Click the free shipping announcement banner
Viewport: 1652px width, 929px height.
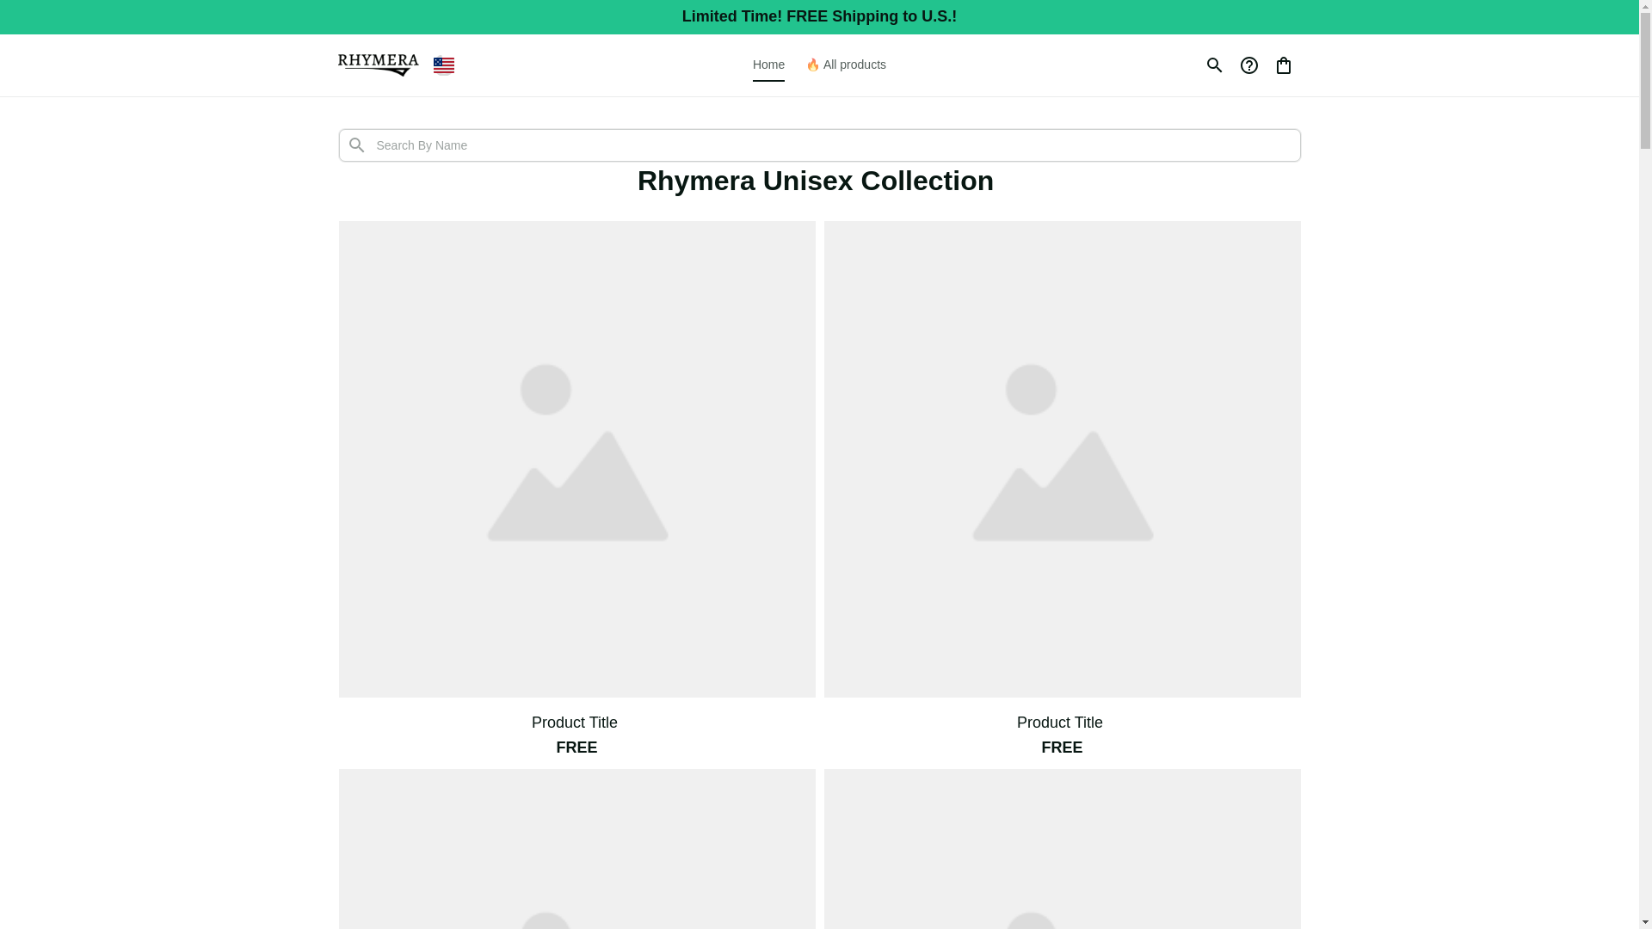(x=819, y=16)
